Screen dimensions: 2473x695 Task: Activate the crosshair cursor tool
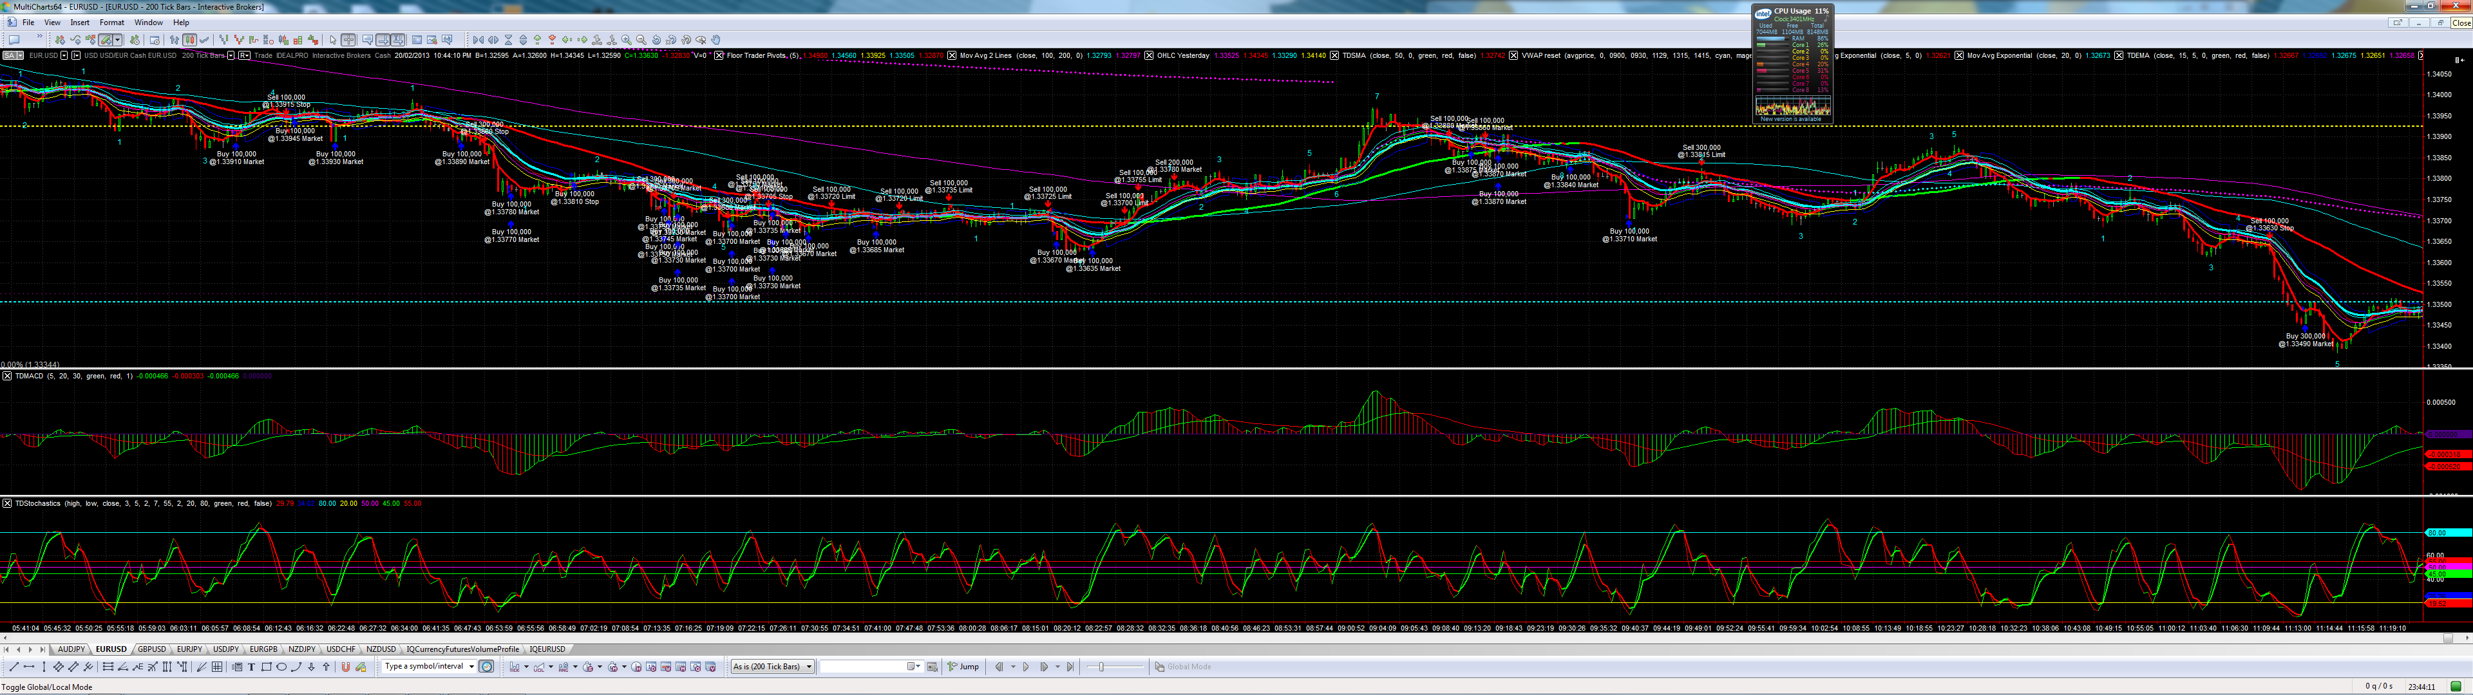[348, 41]
